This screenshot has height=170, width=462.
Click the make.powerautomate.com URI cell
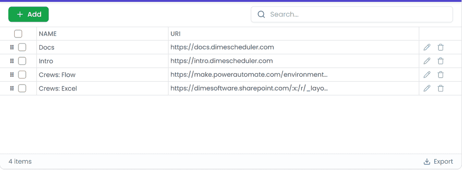[x=293, y=74]
